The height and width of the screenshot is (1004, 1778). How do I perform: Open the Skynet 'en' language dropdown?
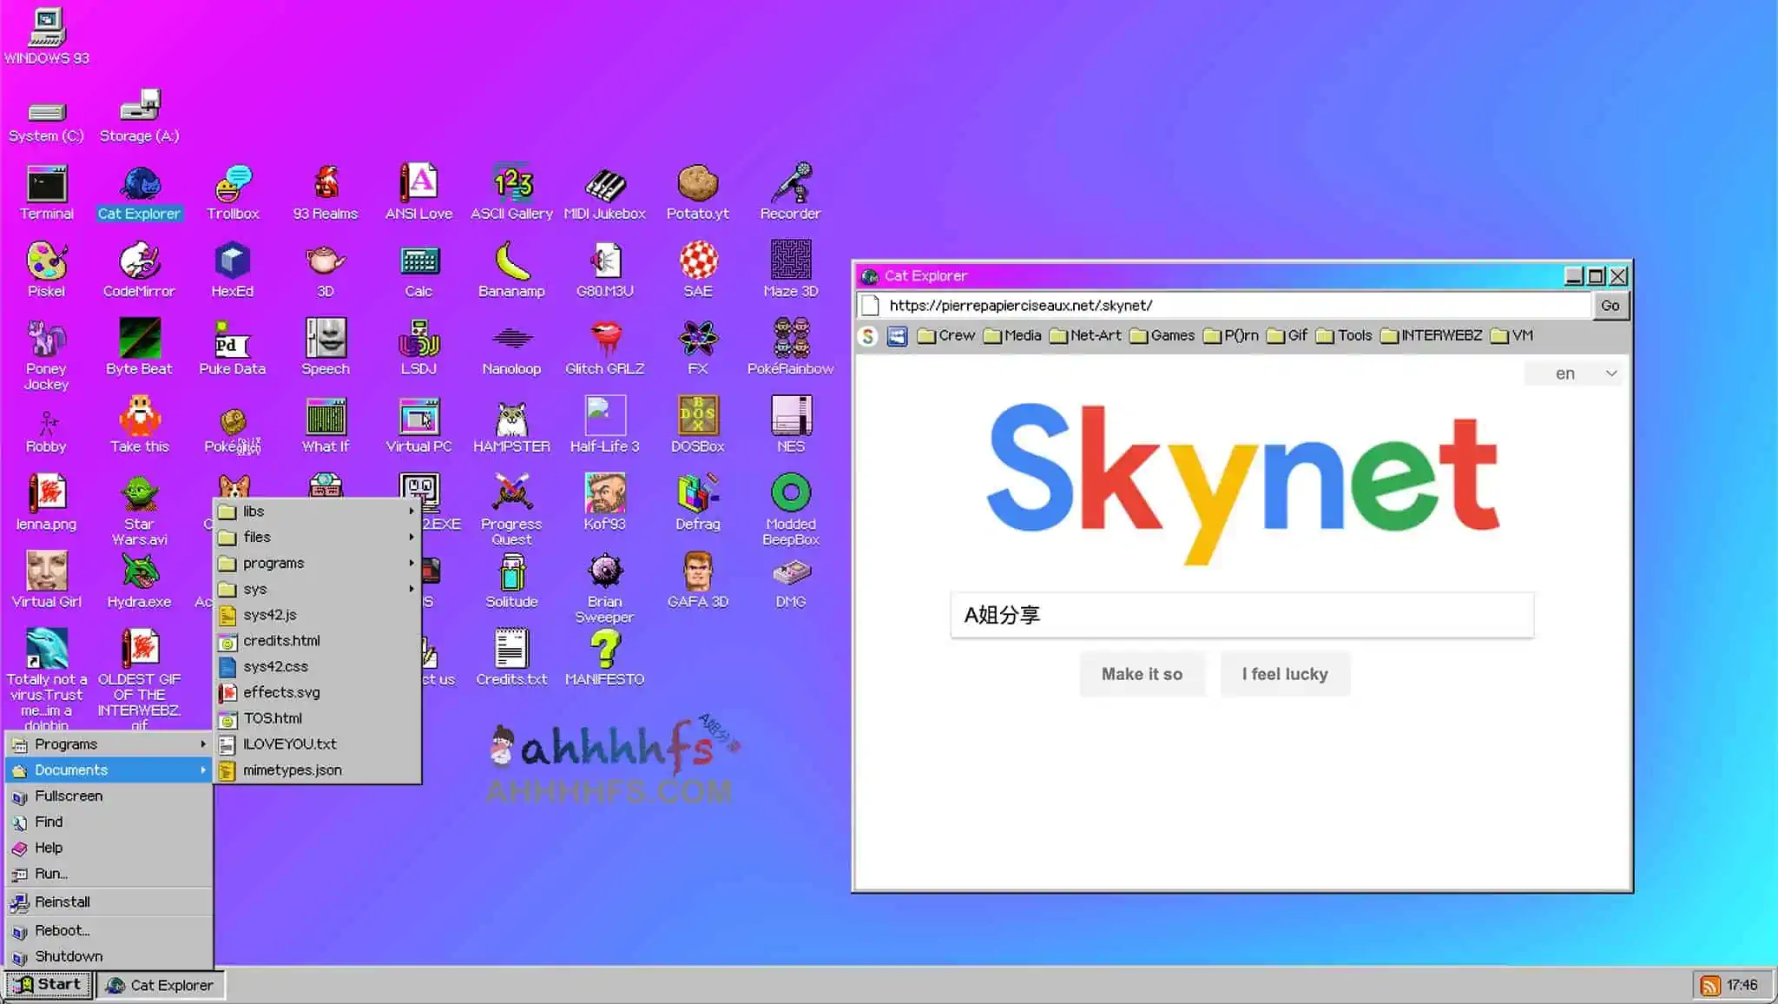tap(1573, 373)
